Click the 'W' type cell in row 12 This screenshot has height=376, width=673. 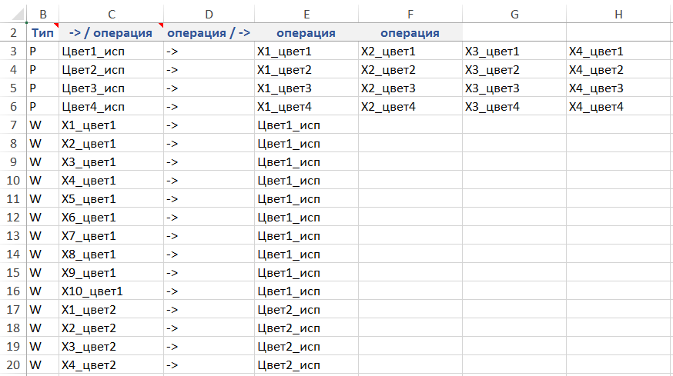(x=42, y=218)
